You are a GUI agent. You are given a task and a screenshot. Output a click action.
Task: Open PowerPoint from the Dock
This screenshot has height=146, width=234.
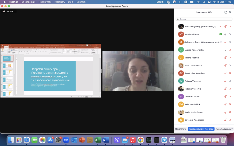click(82, 140)
